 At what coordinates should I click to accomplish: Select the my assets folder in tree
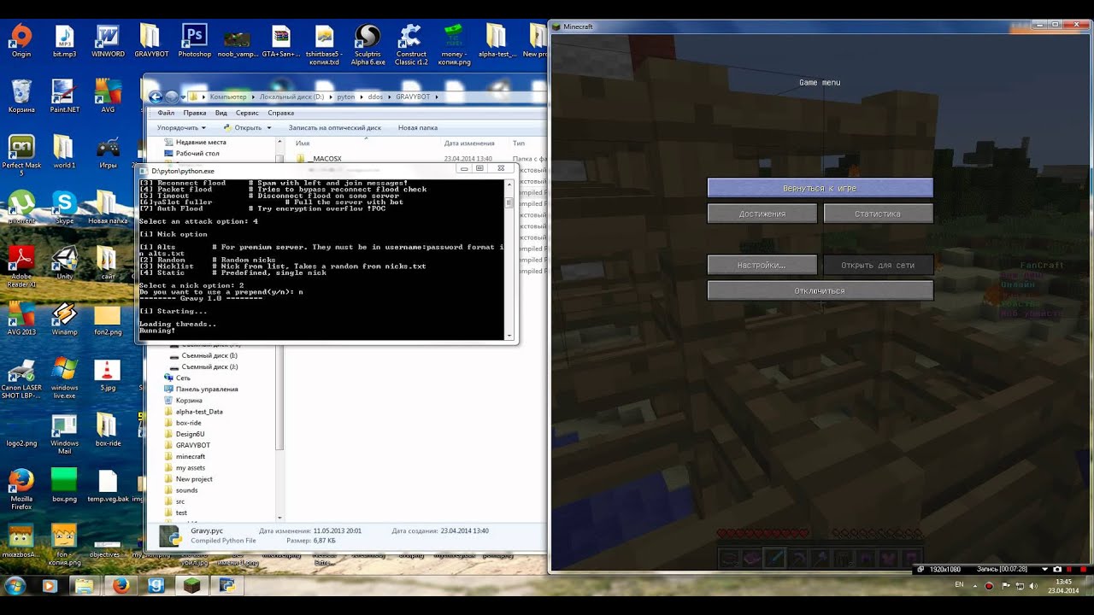(x=184, y=468)
